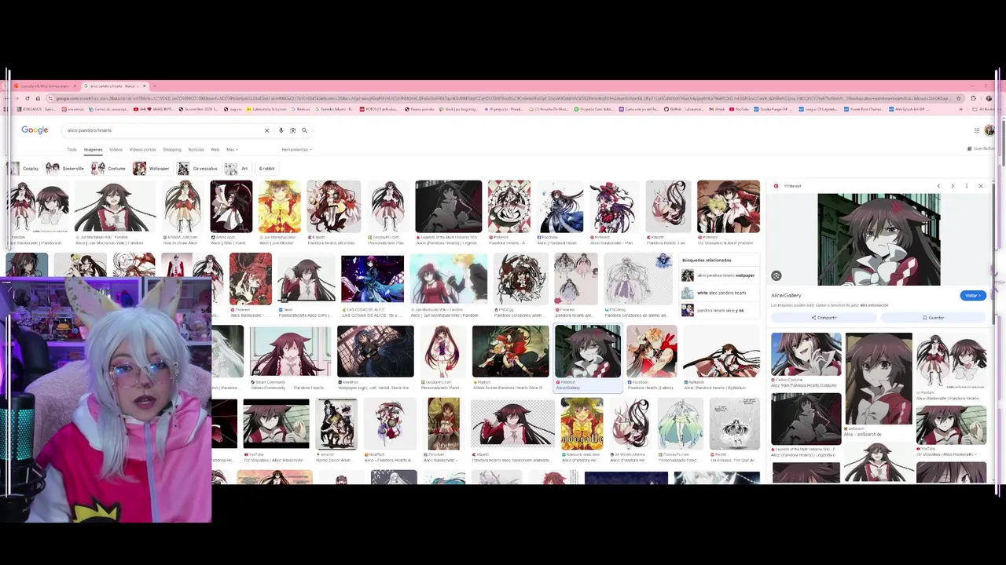Switch to the Crunchyroll browser tab
The height and width of the screenshot is (565, 1006).
tap(45, 86)
